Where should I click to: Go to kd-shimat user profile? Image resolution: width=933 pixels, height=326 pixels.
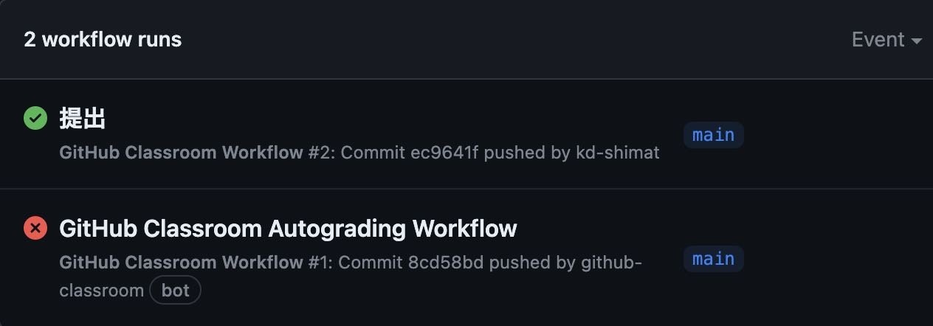click(617, 153)
